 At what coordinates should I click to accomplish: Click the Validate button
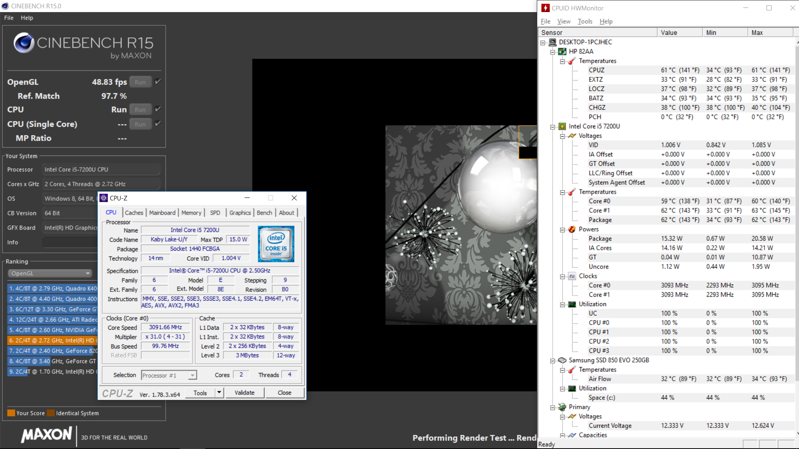[244, 392]
